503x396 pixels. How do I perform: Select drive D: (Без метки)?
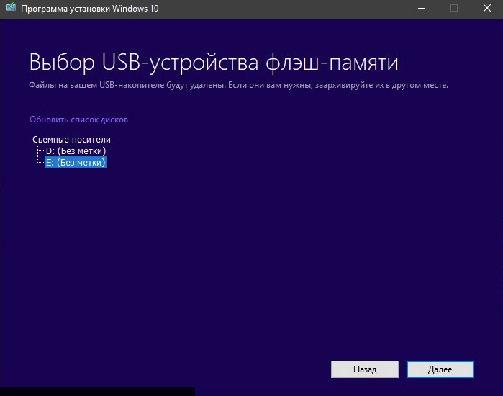click(76, 150)
